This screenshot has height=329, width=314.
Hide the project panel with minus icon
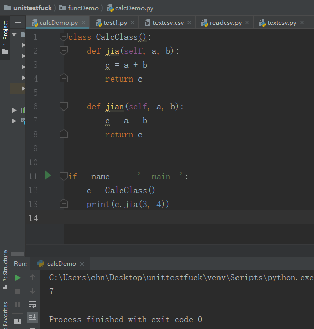click(18, 22)
